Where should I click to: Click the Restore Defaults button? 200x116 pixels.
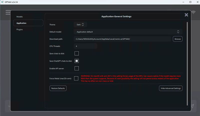click(x=58, y=88)
